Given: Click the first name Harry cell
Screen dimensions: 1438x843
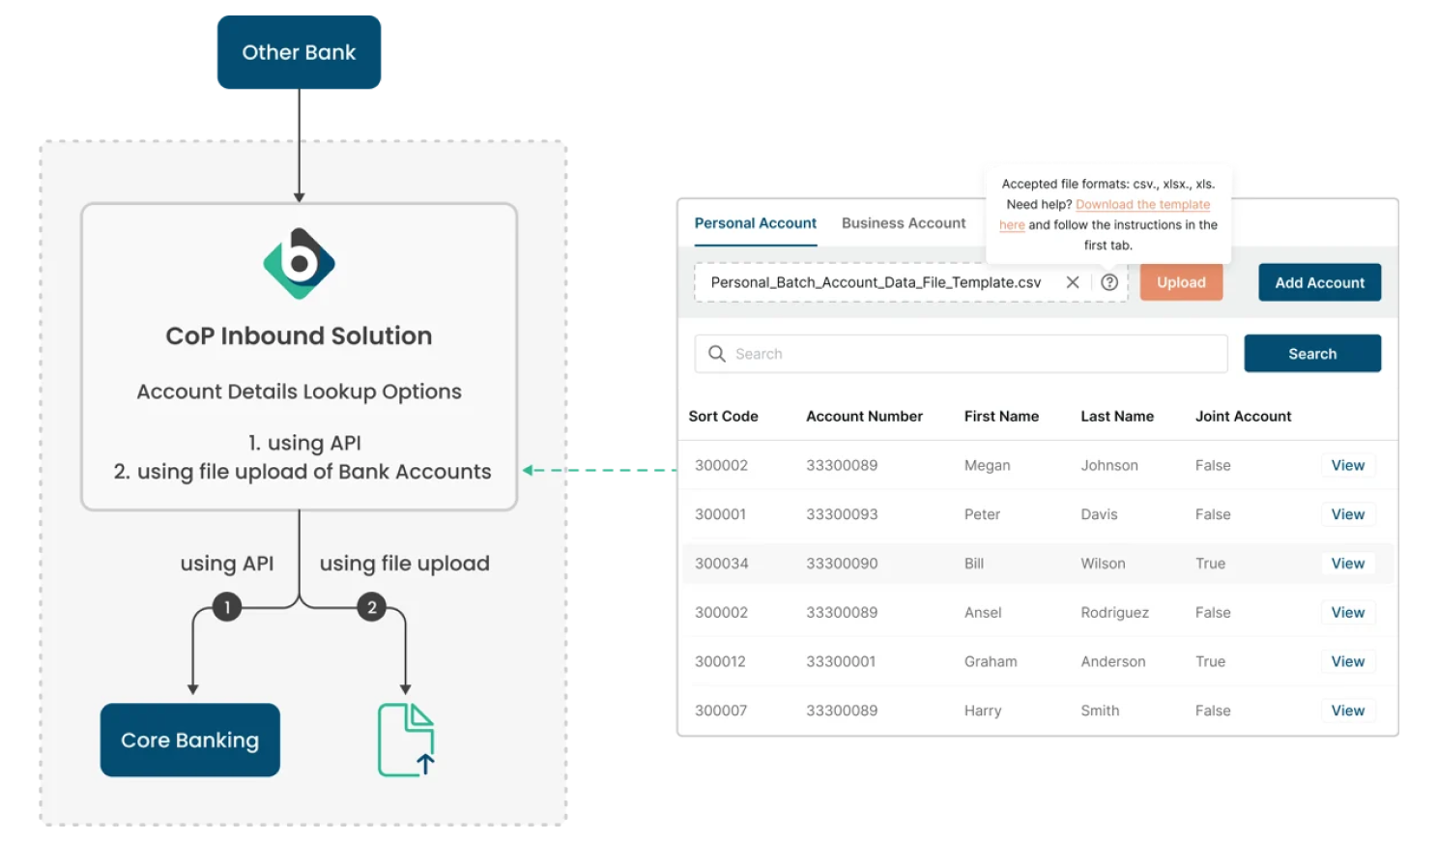Looking at the screenshot, I should coord(983,712).
